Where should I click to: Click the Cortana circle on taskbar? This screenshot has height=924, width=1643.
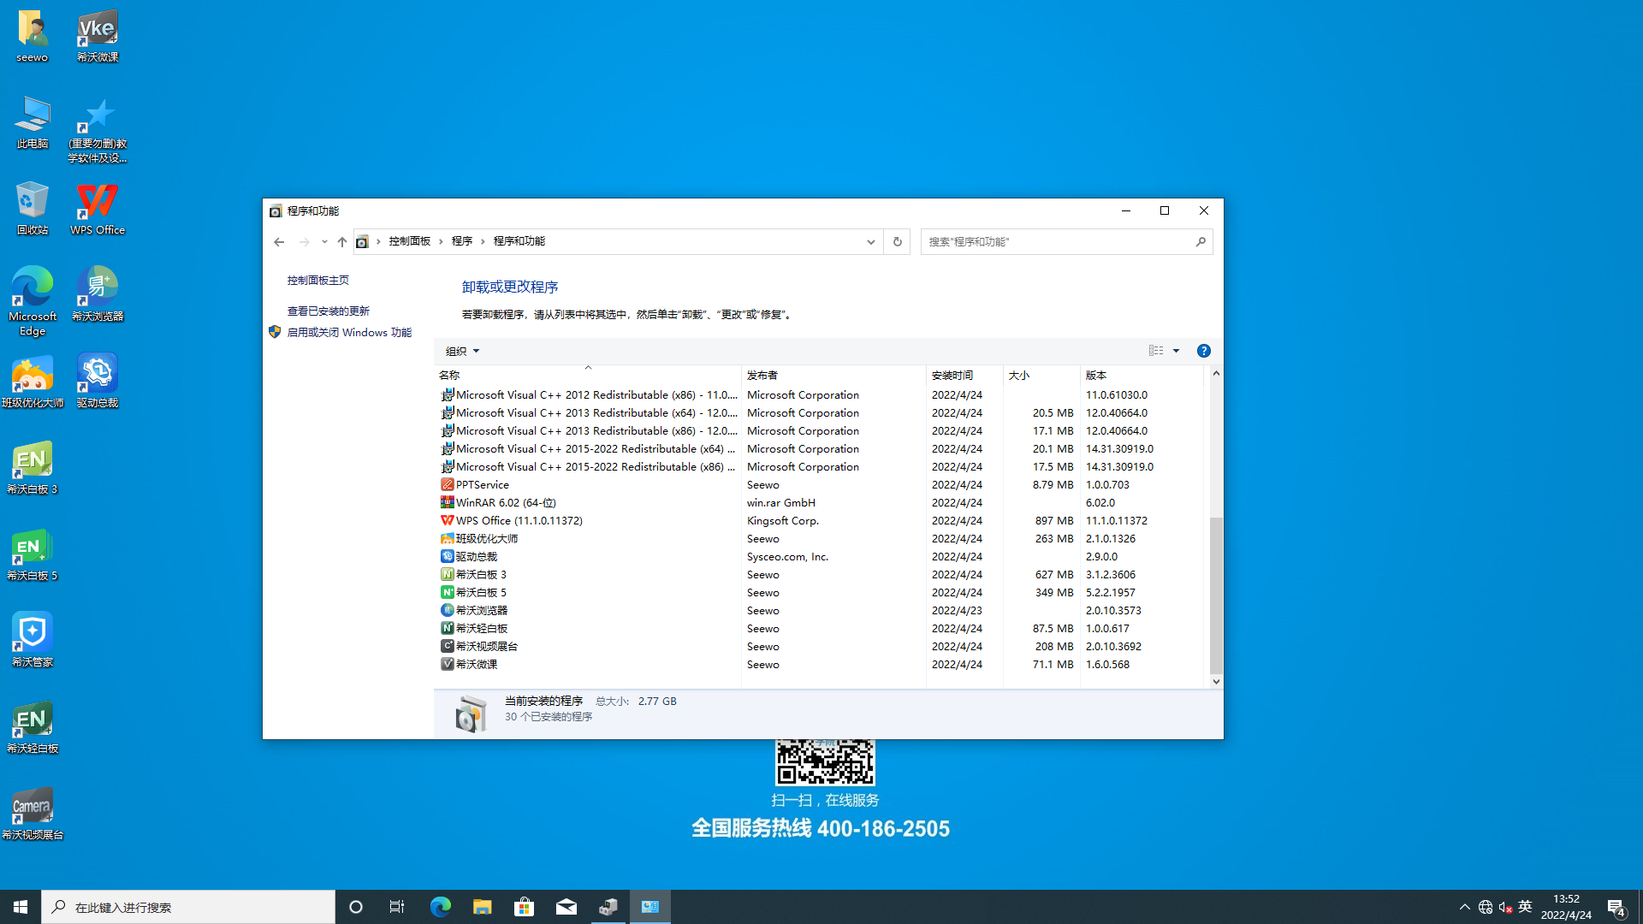tap(356, 907)
